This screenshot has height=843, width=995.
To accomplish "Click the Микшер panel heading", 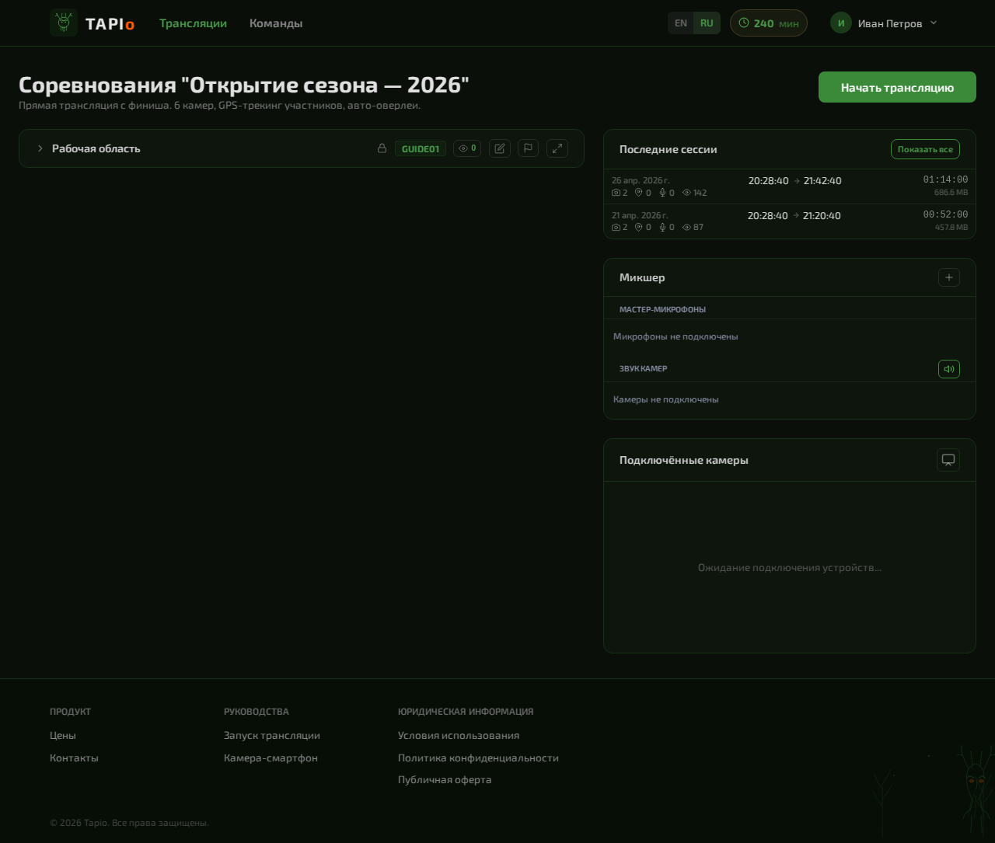I will pyautogui.click(x=642, y=277).
